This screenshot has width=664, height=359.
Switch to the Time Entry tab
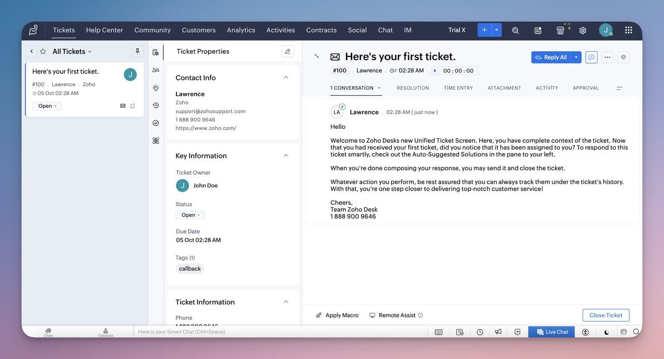[x=458, y=88]
